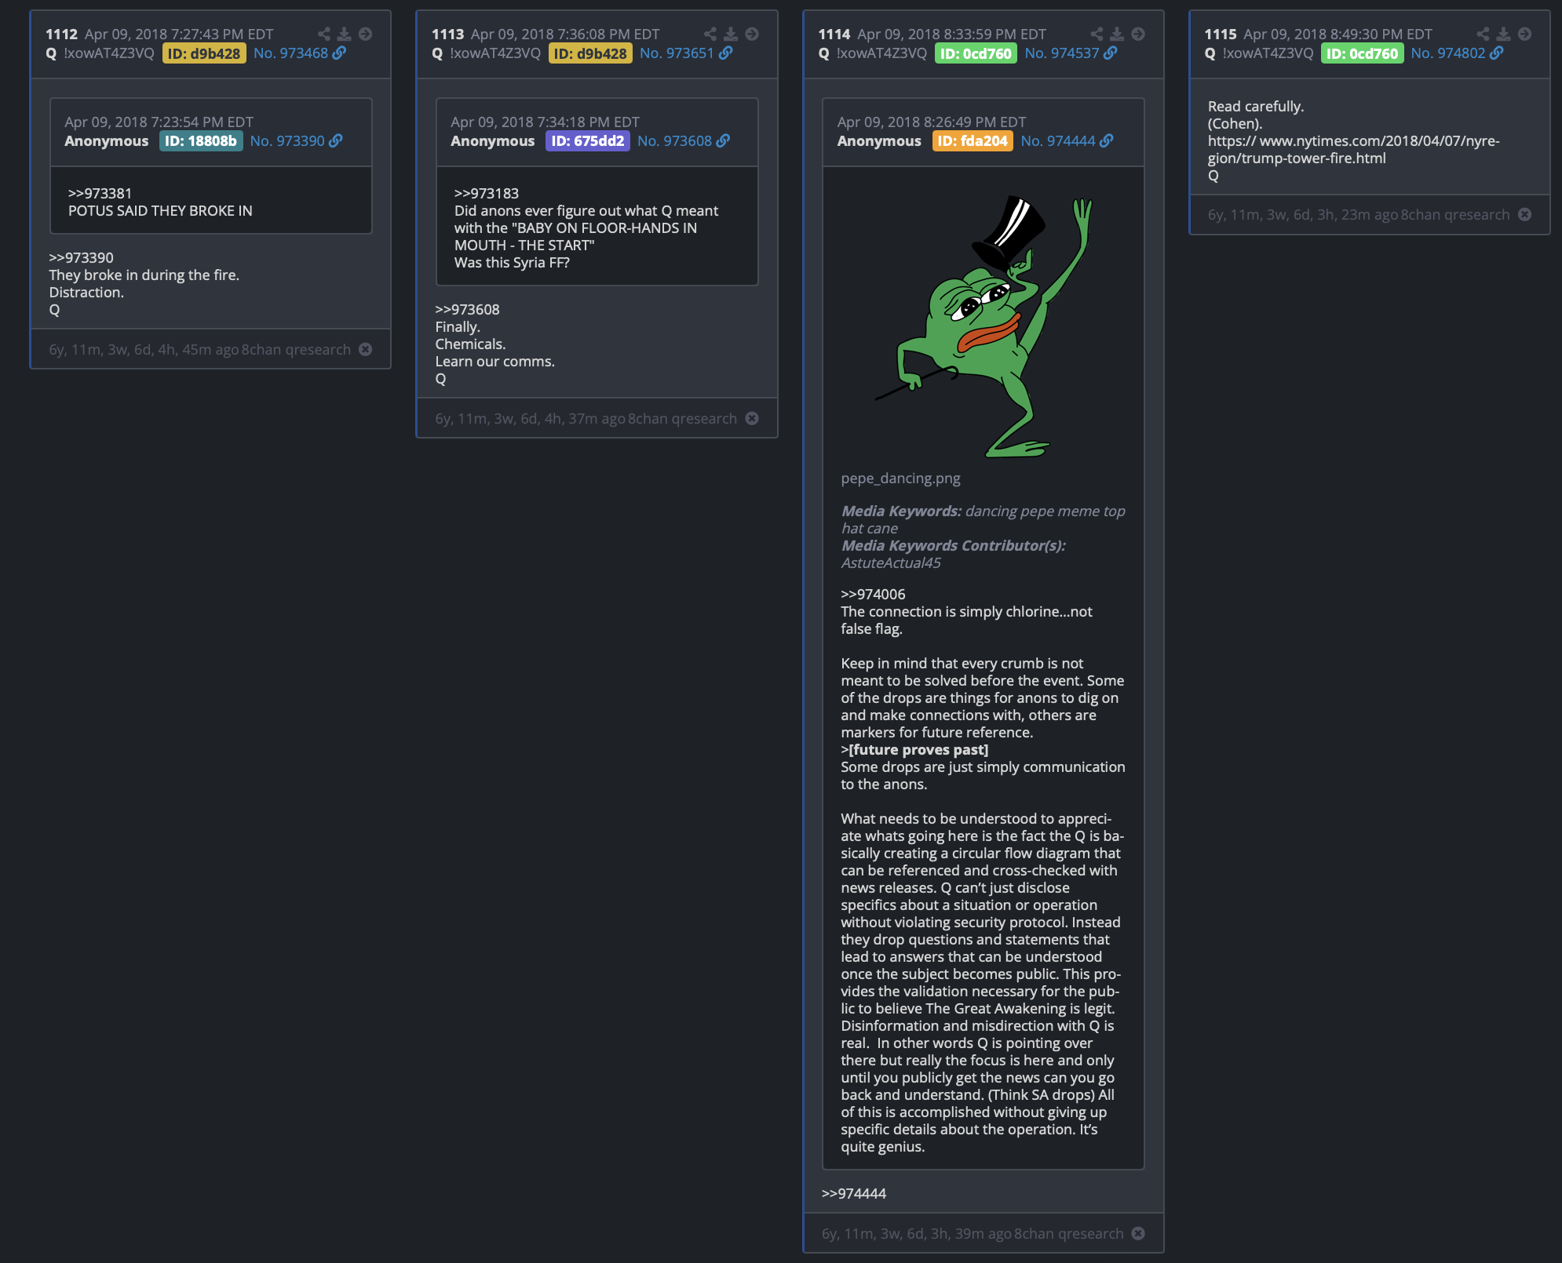Open the arrow icon on post 1113
This screenshot has width=1562, height=1263.
click(752, 34)
